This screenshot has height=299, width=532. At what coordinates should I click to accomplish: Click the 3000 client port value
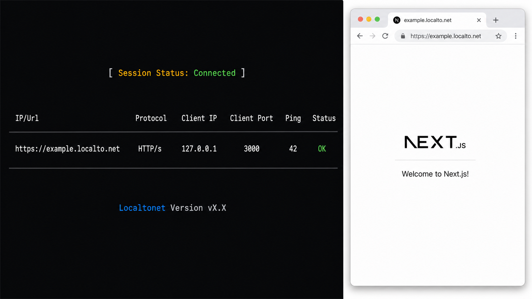[252, 149]
